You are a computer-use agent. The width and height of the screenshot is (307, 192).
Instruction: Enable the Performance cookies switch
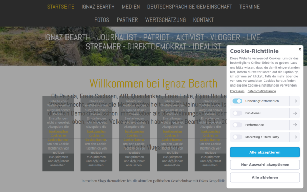coord(237,125)
